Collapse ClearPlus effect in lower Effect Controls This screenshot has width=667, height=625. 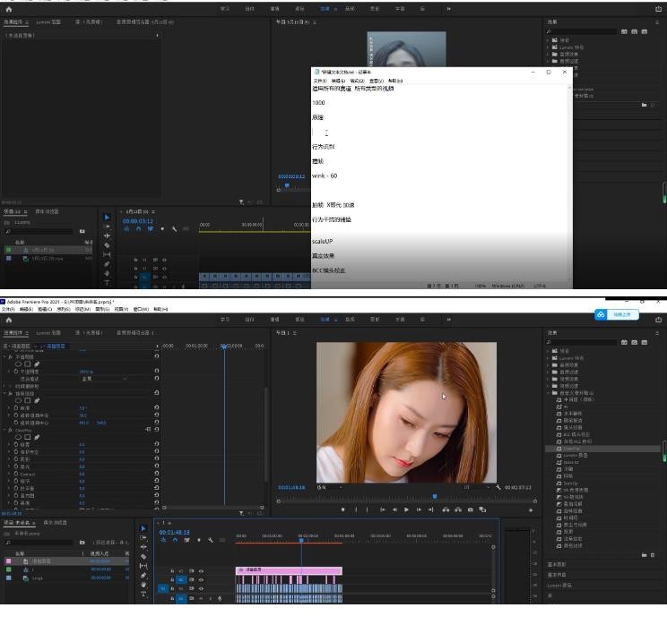(x=5, y=430)
